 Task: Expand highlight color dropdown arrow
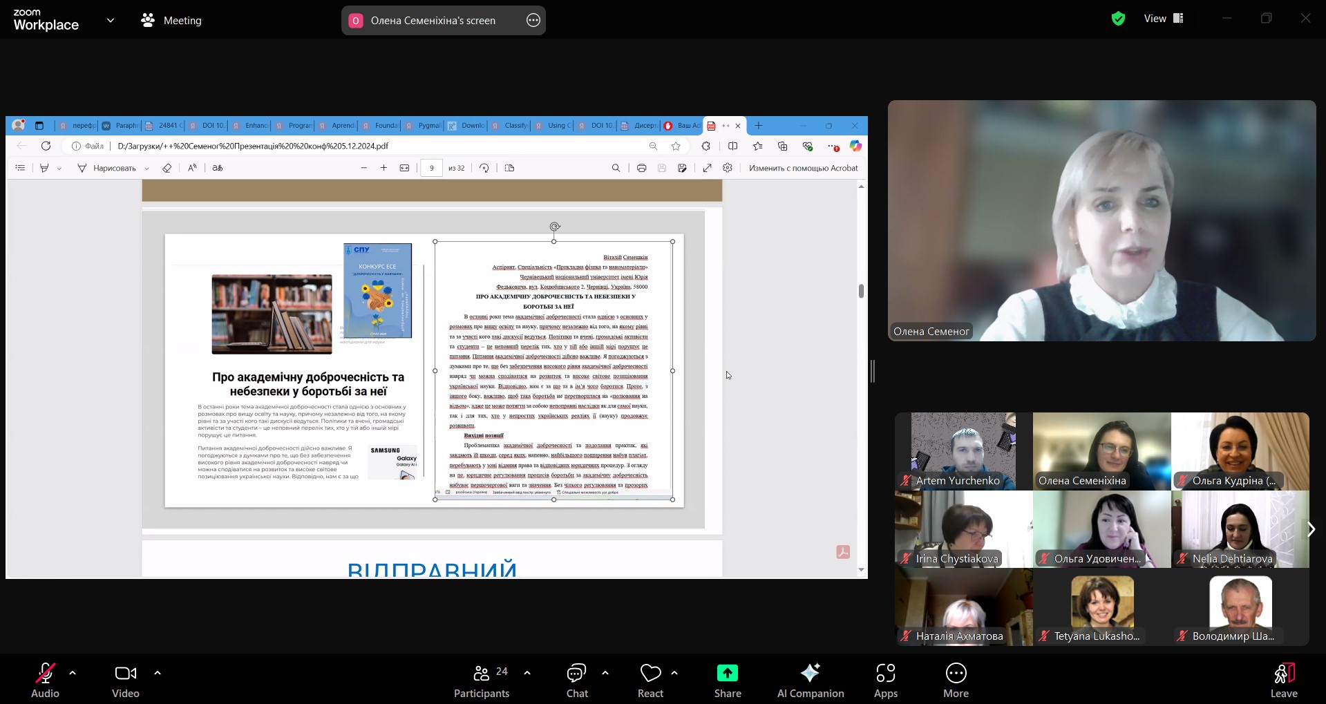tap(59, 169)
